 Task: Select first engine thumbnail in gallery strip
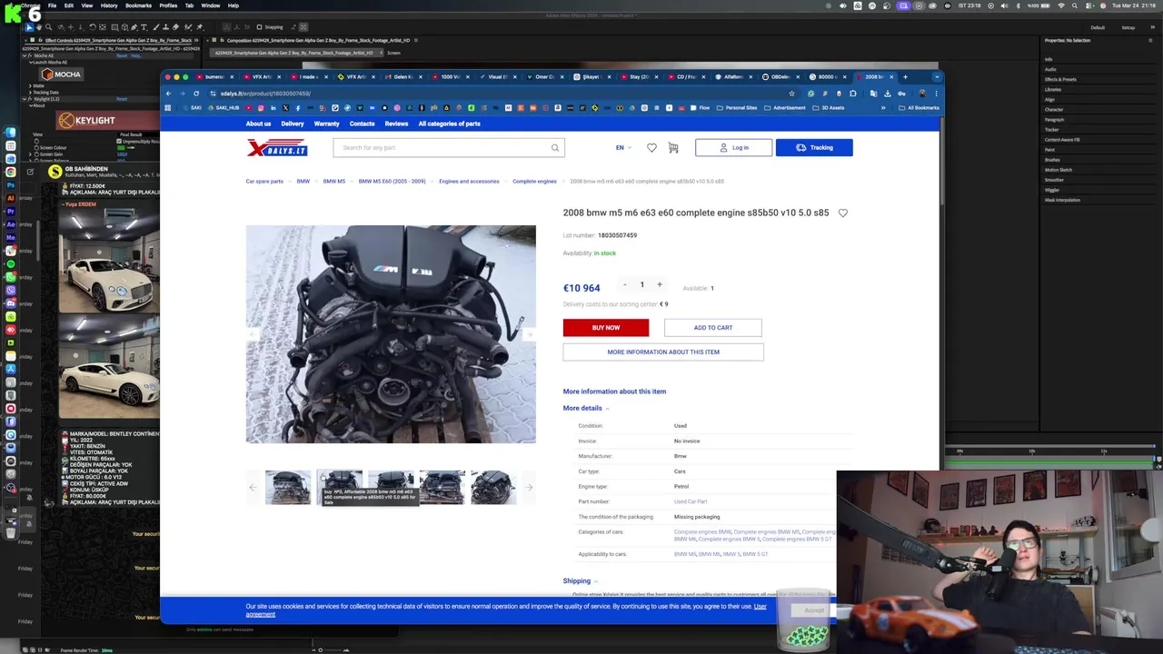(x=288, y=487)
